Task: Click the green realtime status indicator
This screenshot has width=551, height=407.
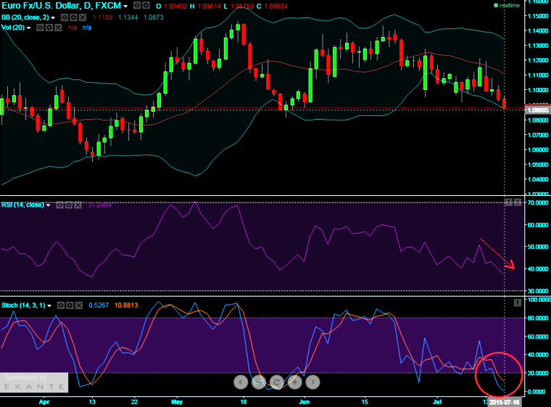Action: 506,6
